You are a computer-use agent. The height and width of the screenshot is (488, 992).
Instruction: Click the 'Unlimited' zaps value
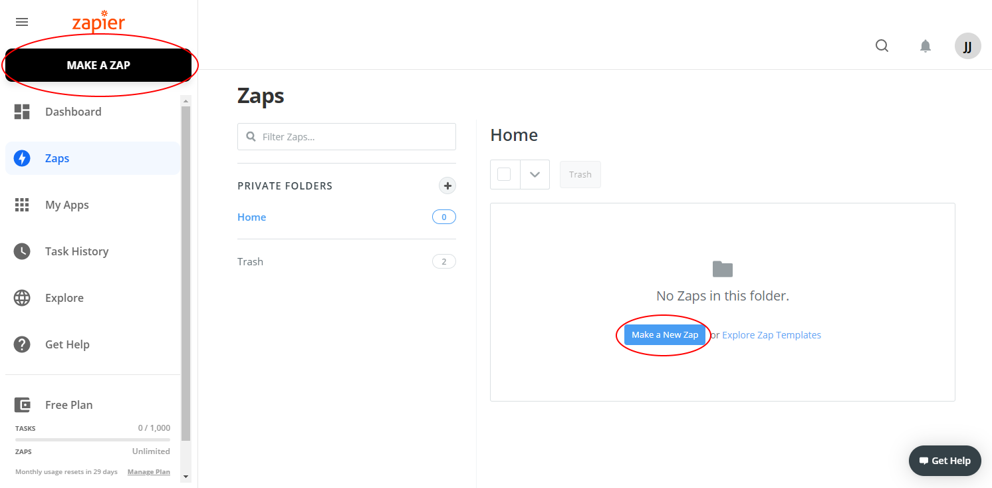(151, 451)
